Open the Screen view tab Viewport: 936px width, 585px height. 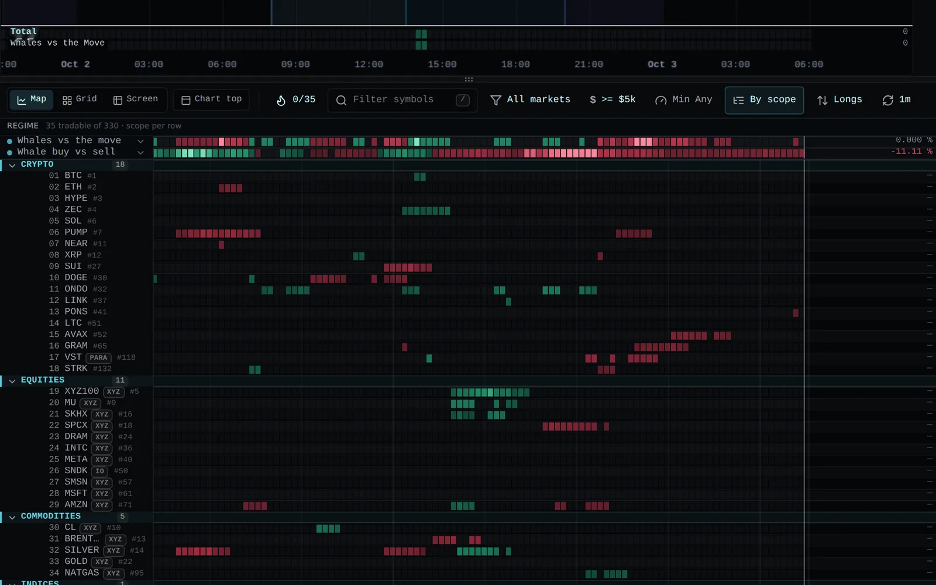coord(135,99)
